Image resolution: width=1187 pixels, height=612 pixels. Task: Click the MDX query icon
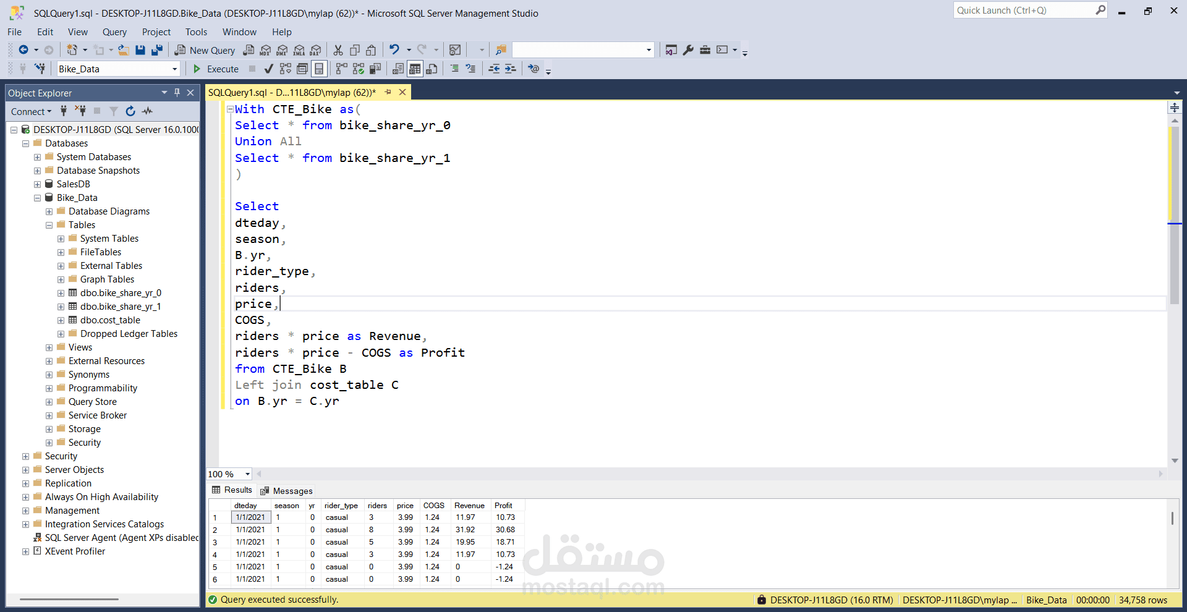pos(265,50)
